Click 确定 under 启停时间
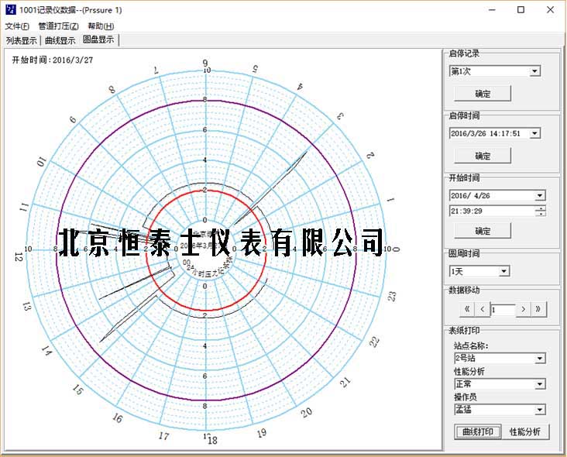567x457 pixels. pos(483,156)
